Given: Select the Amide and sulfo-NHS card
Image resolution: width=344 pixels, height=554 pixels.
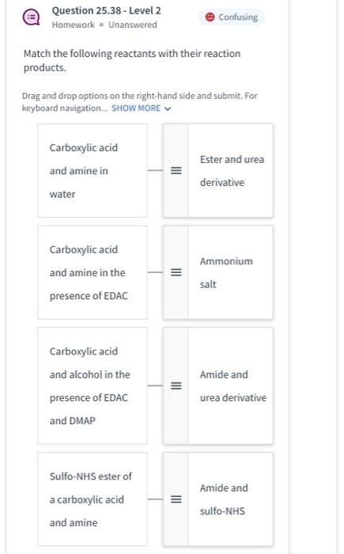Looking at the screenshot, I should tap(218, 499).
